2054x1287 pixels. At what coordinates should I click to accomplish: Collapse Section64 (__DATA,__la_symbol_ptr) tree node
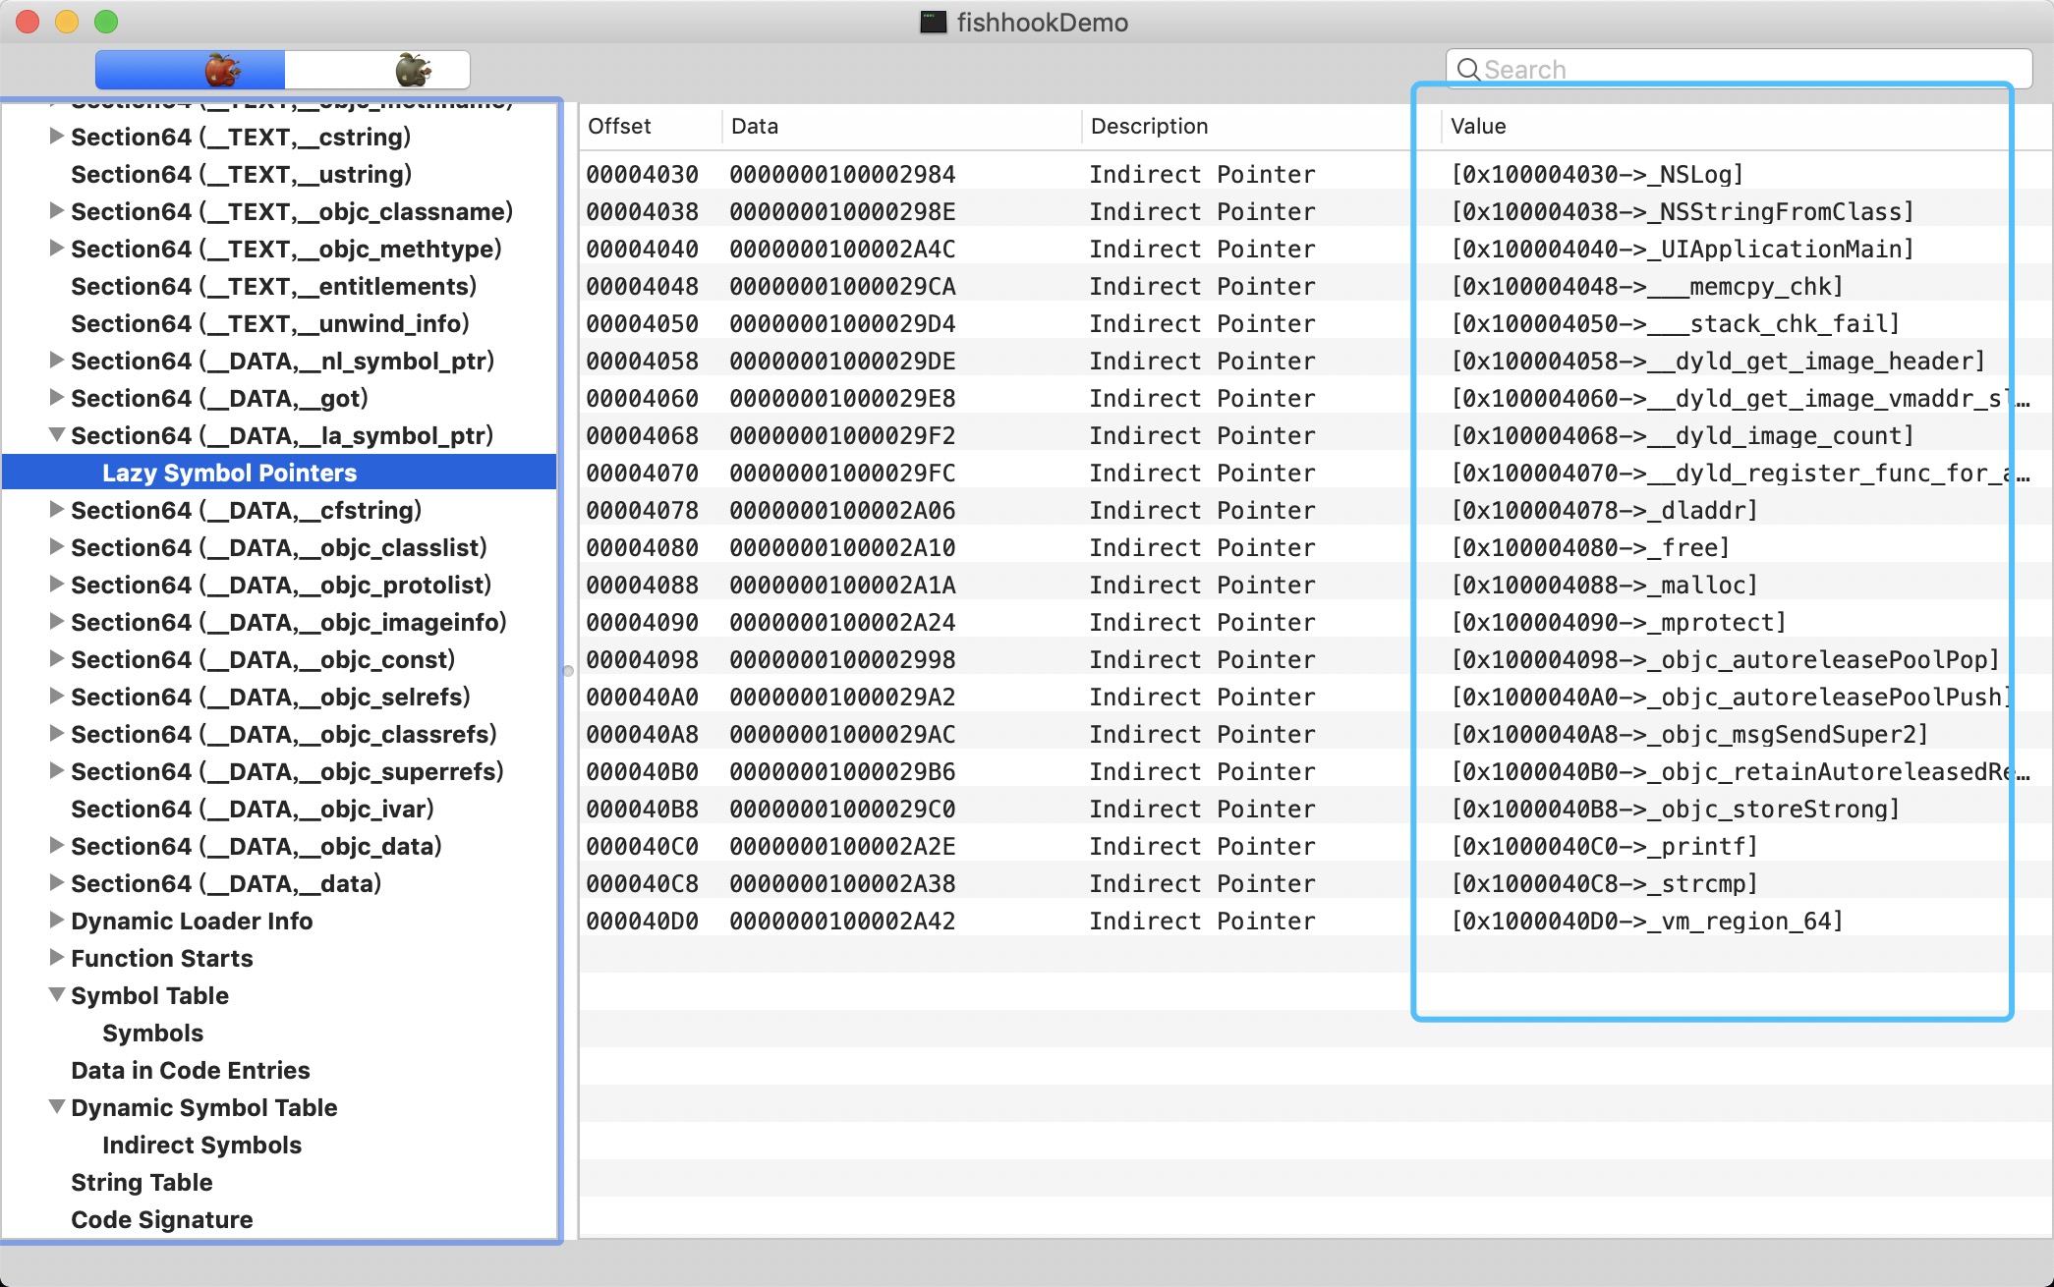(57, 434)
